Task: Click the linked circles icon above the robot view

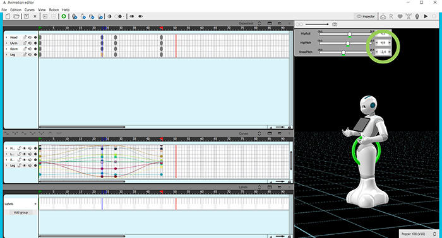Action: pyautogui.click(x=299, y=25)
